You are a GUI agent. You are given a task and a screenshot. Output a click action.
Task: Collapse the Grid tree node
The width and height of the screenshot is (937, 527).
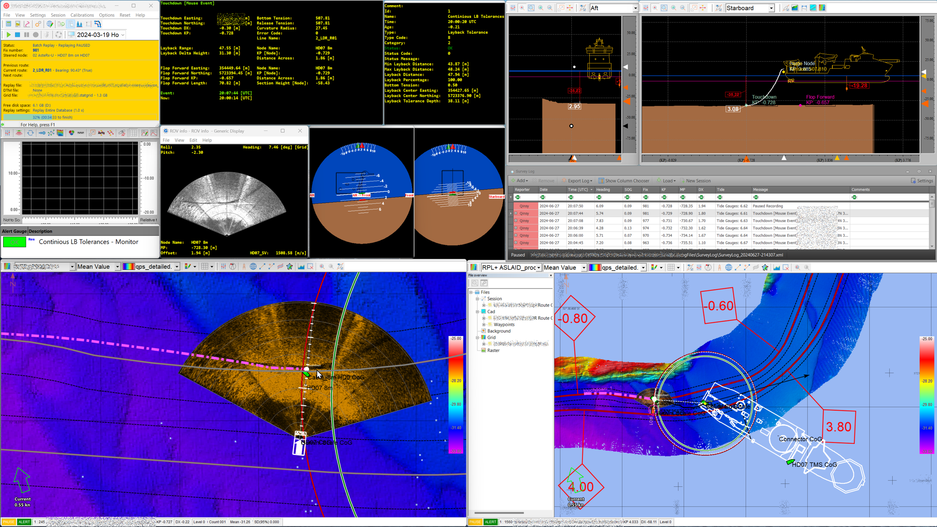tap(477, 337)
